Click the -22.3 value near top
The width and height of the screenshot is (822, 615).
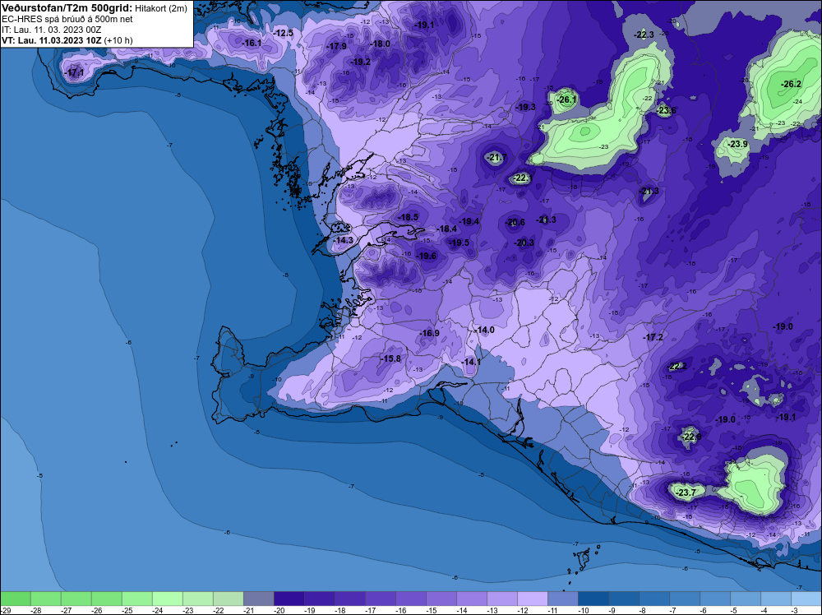(x=644, y=35)
